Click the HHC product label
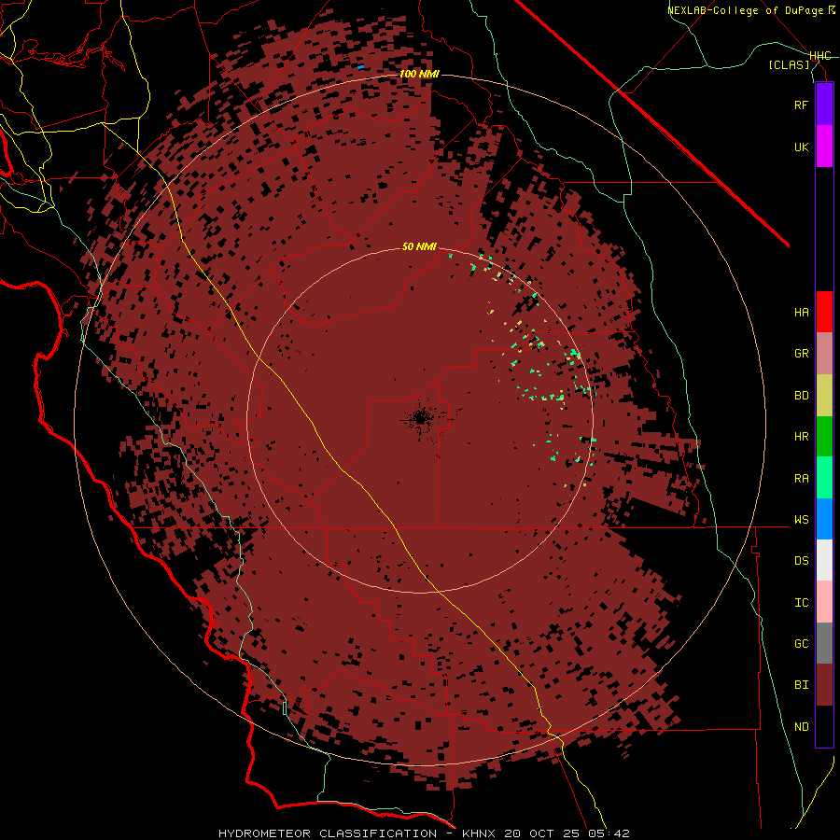Image resolution: width=840 pixels, height=840 pixels. (820, 56)
